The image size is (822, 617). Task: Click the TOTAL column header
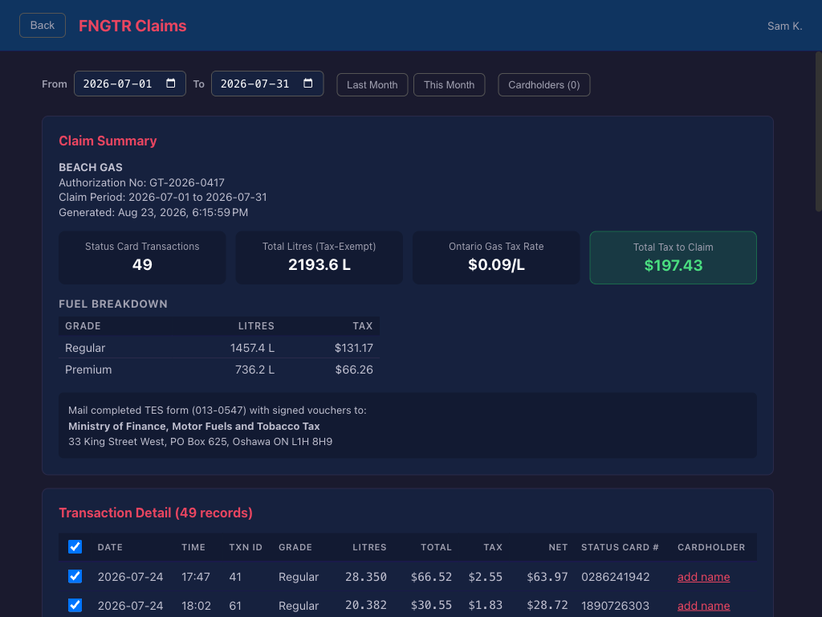436,547
